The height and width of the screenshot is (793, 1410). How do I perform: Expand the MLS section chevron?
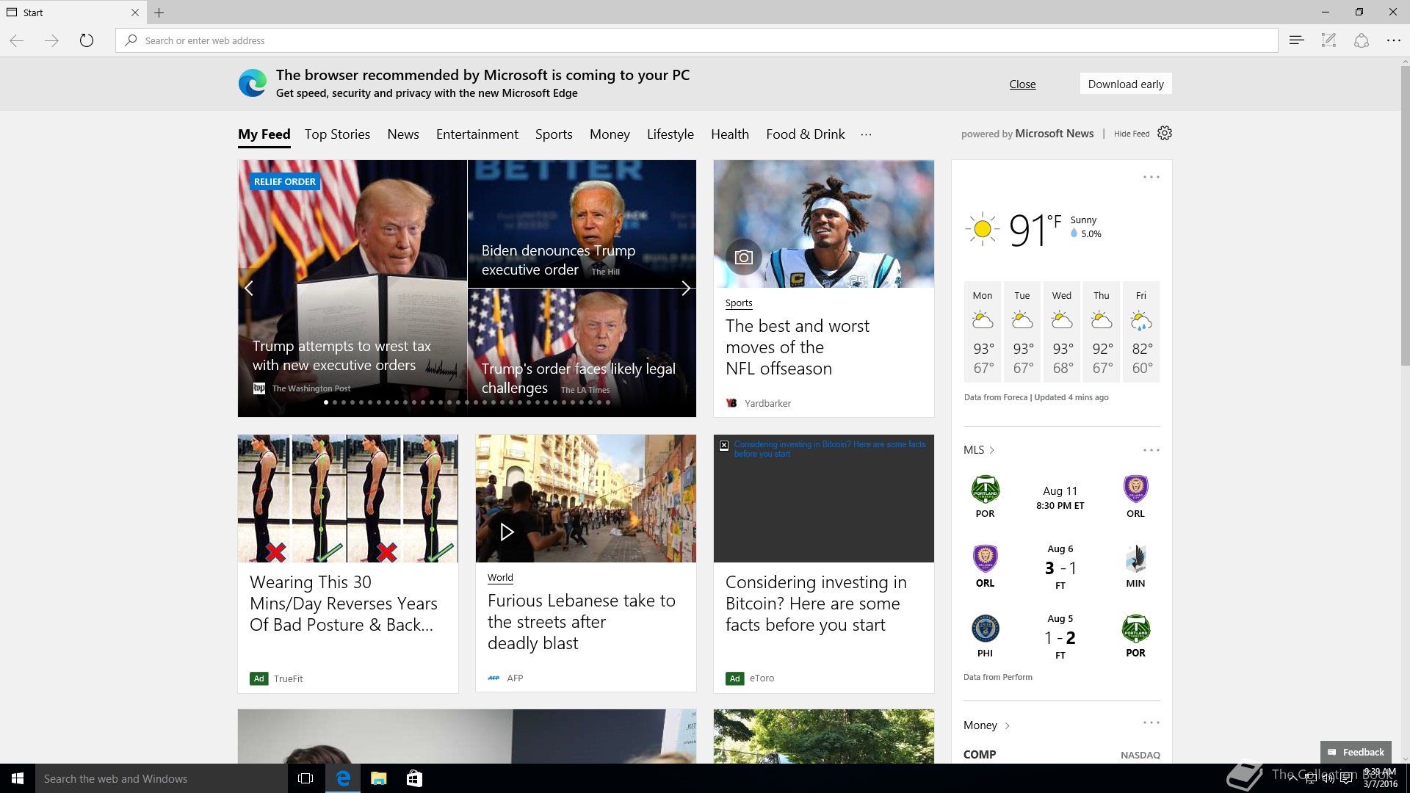991,450
